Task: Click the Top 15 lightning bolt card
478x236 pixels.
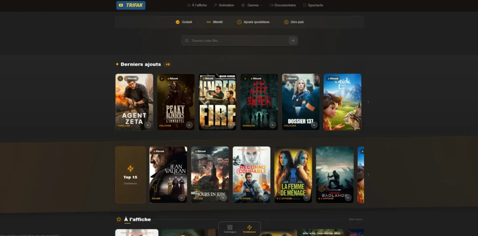Action: click(130, 174)
